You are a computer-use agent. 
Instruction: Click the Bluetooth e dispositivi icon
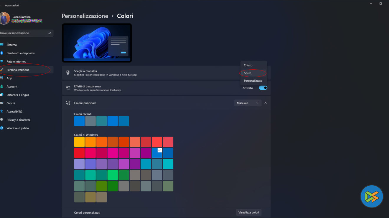point(1,53)
